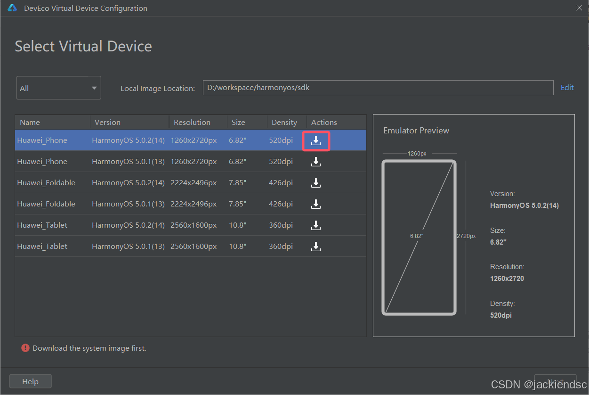The width and height of the screenshot is (589, 395).
Task: Click the 520dpi density value in preview
Action: (x=501, y=315)
